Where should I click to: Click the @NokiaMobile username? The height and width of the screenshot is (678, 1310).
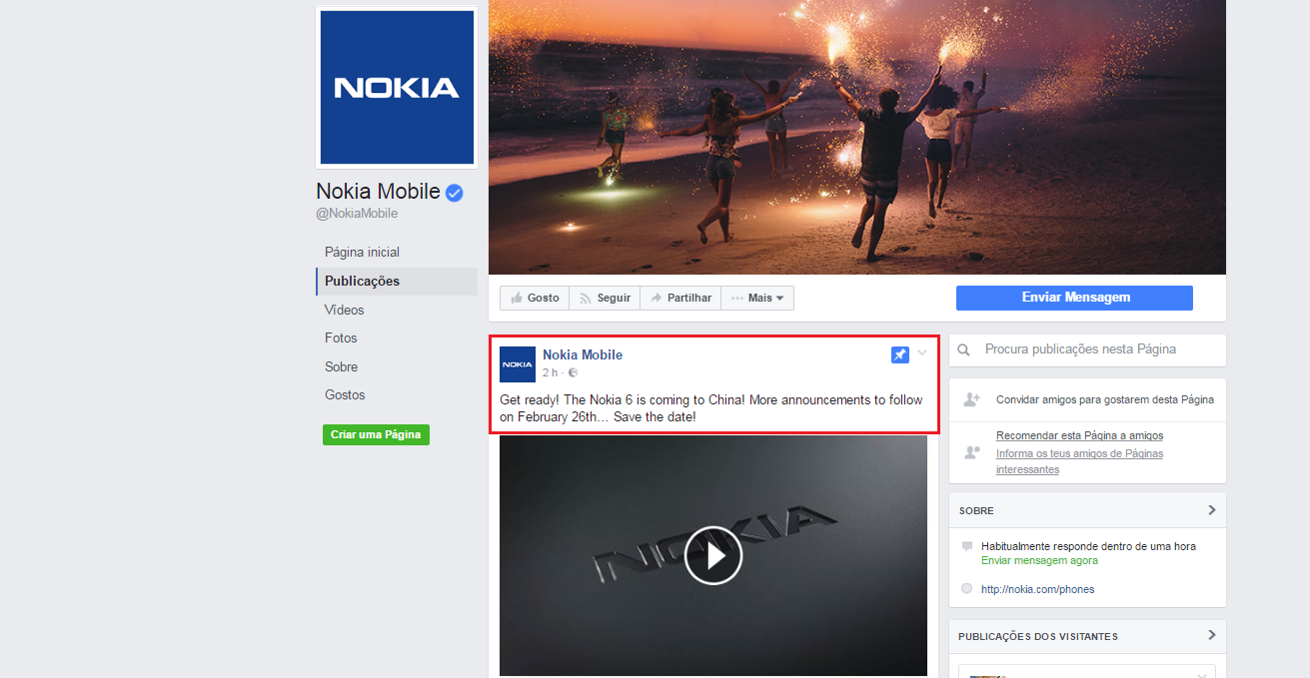pos(357,214)
